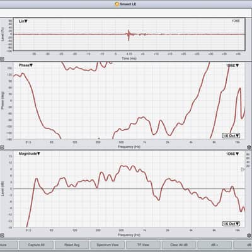Open the 1/6 Oct smoothing dropdown in Magnitude plot
This screenshot has height=252, width=252.
(x=231, y=224)
